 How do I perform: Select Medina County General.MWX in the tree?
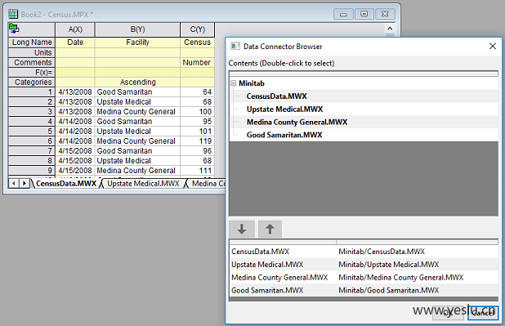point(297,122)
